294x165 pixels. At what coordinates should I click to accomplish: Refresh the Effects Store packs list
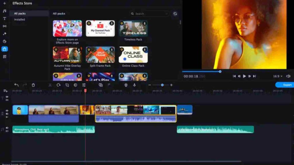pyautogui.click(x=175, y=14)
